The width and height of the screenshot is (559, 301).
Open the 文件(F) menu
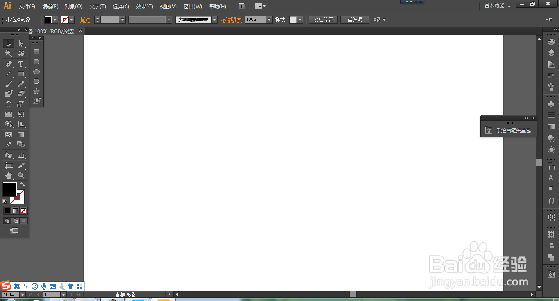[27, 7]
